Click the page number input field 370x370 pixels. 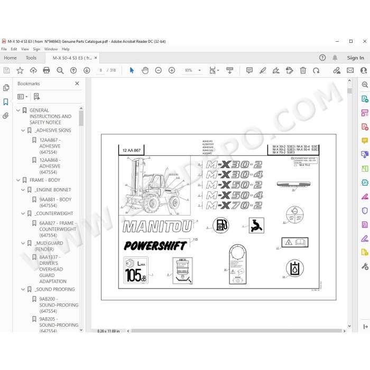point(101,70)
